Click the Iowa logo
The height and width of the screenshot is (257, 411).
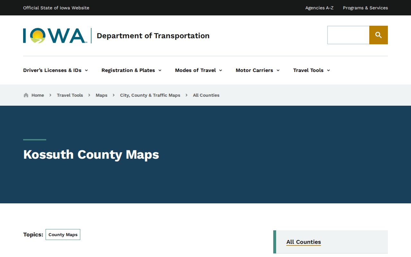(55, 36)
